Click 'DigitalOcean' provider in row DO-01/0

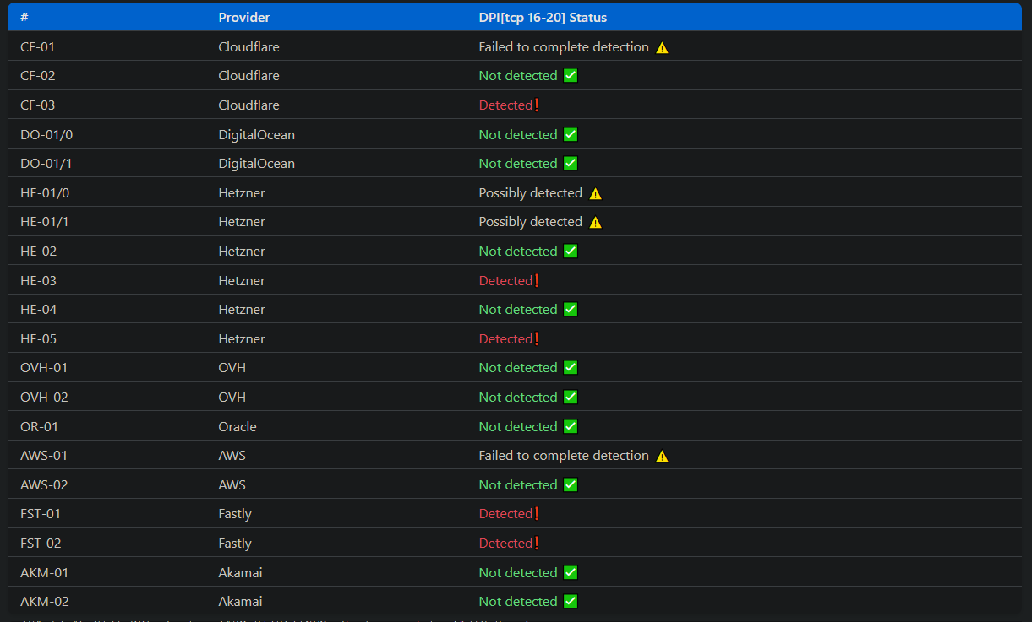click(x=256, y=134)
